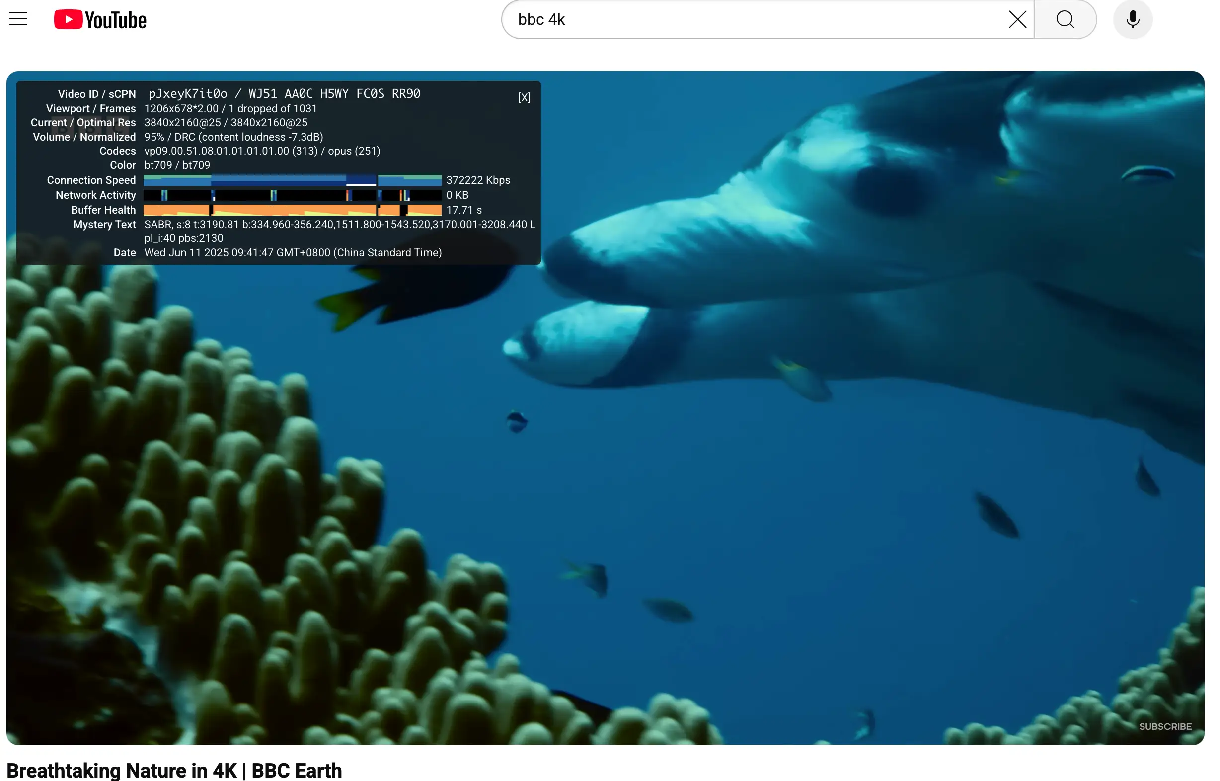
Task: Click the Video ID pJxeyK7it0o text
Action: coord(188,94)
